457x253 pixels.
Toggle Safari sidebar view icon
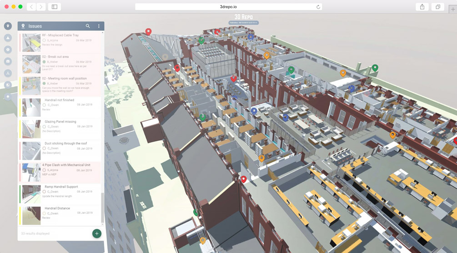pyautogui.click(x=54, y=7)
